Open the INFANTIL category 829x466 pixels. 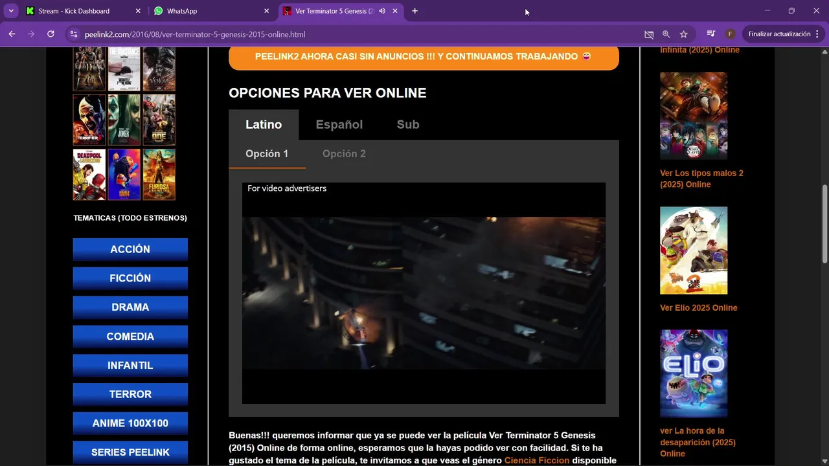pos(130,366)
